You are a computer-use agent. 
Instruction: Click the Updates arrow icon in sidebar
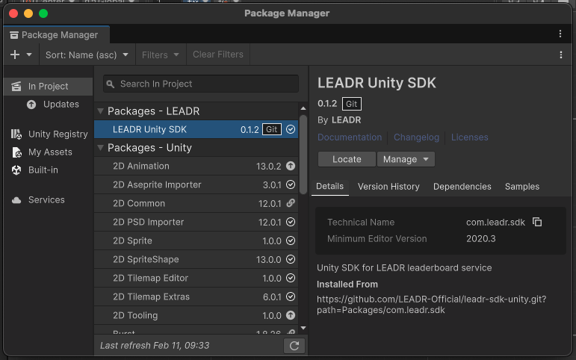pos(31,105)
